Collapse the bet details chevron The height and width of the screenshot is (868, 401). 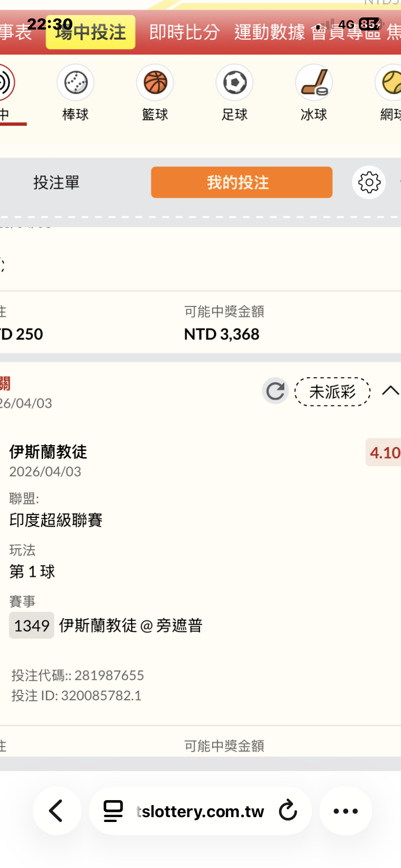click(390, 391)
